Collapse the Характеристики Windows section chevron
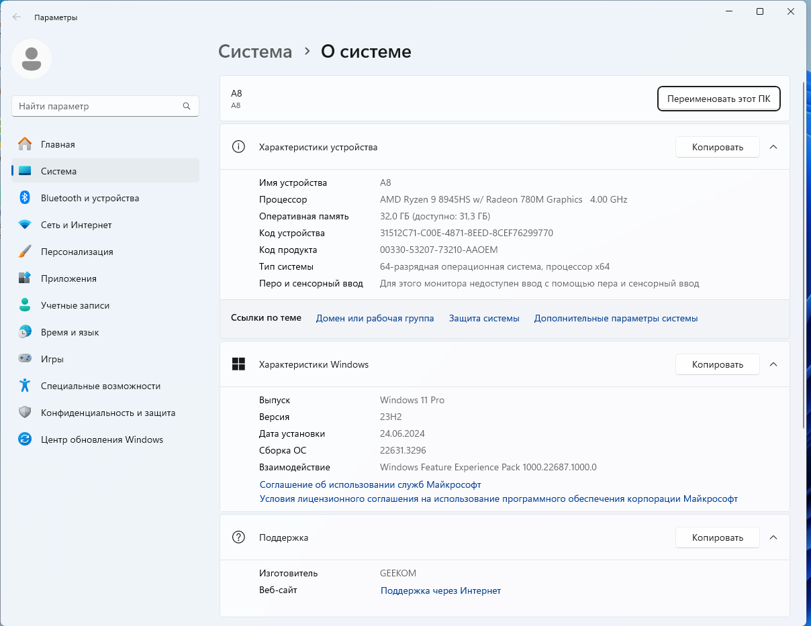Screen dimensions: 811x626 773,364
